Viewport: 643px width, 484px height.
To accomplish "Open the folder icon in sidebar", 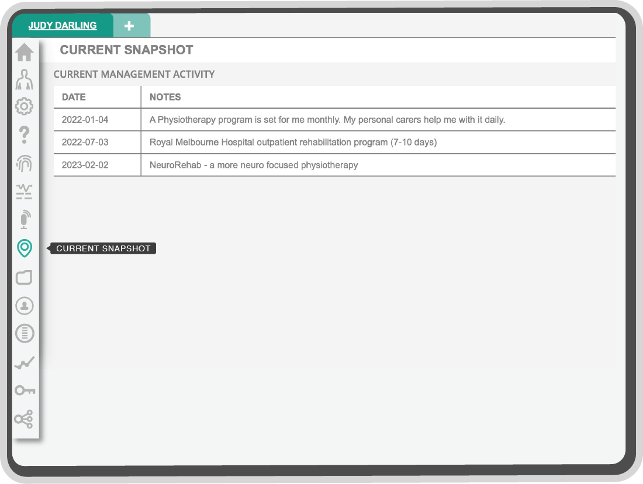I will pos(24,278).
